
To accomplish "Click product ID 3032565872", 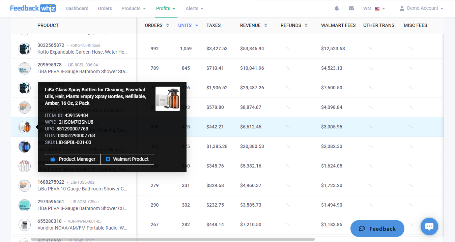I will coord(51,45).
